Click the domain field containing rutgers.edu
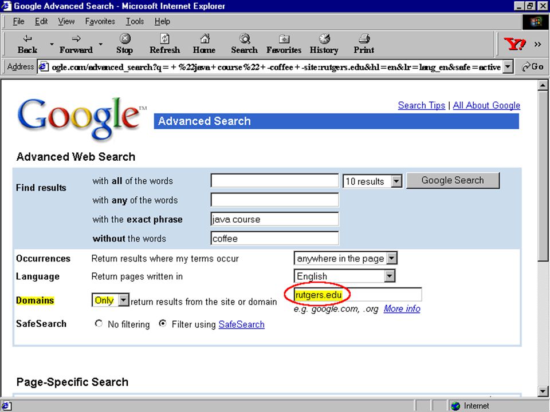The width and height of the screenshot is (550, 412). pos(357,295)
